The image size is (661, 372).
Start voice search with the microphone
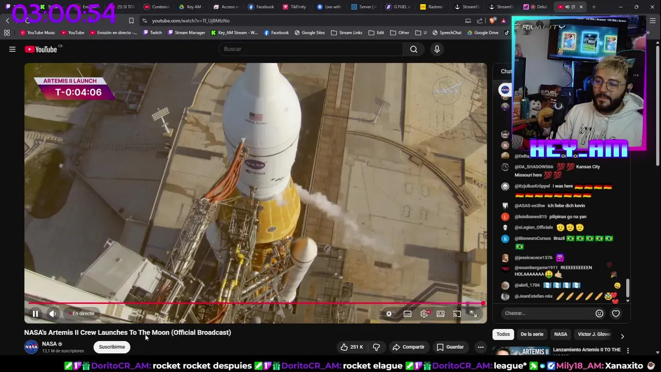pyautogui.click(x=437, y=49)
